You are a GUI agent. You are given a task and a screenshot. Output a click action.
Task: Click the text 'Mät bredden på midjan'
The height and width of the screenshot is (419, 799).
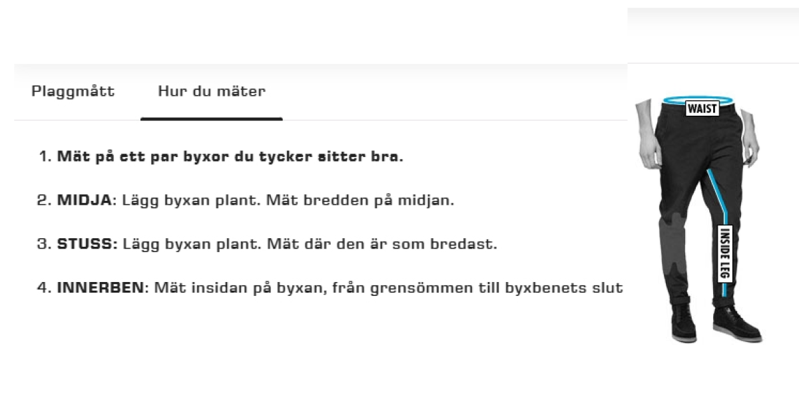(360, 200)
